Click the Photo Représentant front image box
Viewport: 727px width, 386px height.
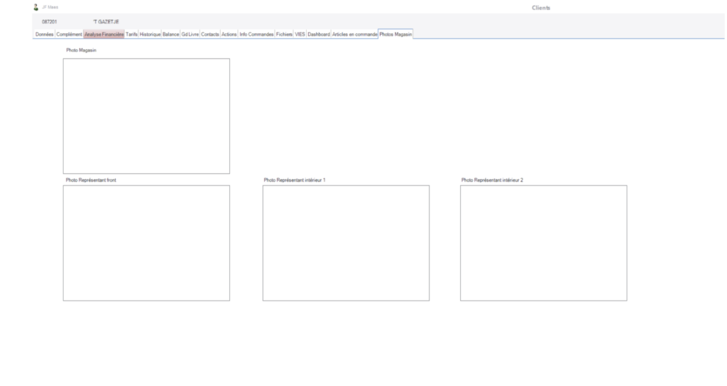[x=146, y=243]
